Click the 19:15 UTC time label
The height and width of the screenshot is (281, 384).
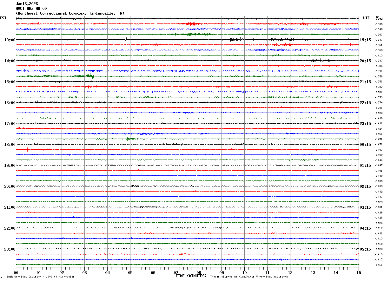pyautogui.click(x=365, y=40)
